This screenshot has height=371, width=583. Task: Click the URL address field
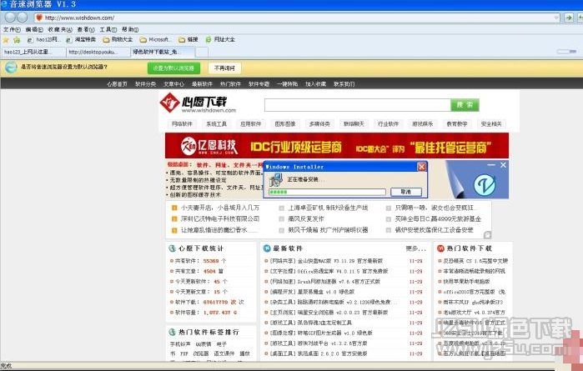(x=299, y=18)
